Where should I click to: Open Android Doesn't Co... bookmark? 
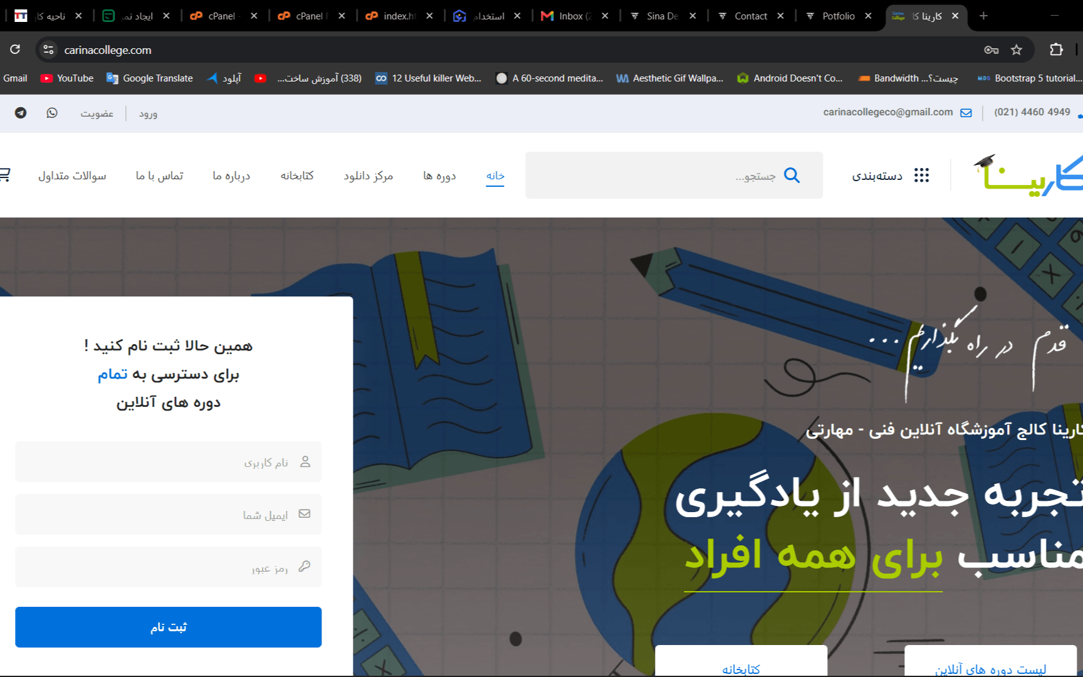tap(790, 78)
